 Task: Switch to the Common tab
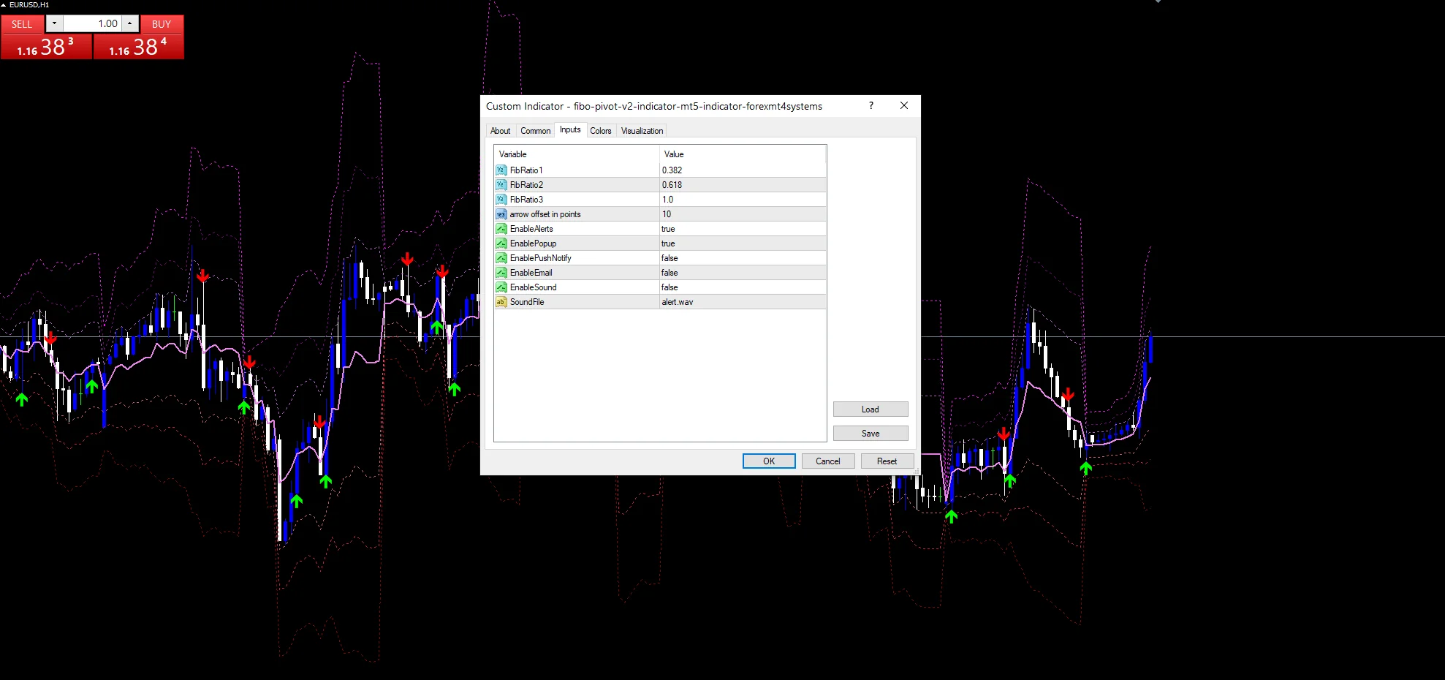(536, 131)
